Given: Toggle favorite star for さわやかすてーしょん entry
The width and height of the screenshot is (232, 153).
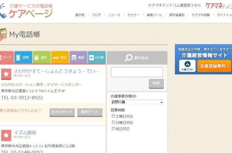Looking at the screenshot, I should pos(6,74).
